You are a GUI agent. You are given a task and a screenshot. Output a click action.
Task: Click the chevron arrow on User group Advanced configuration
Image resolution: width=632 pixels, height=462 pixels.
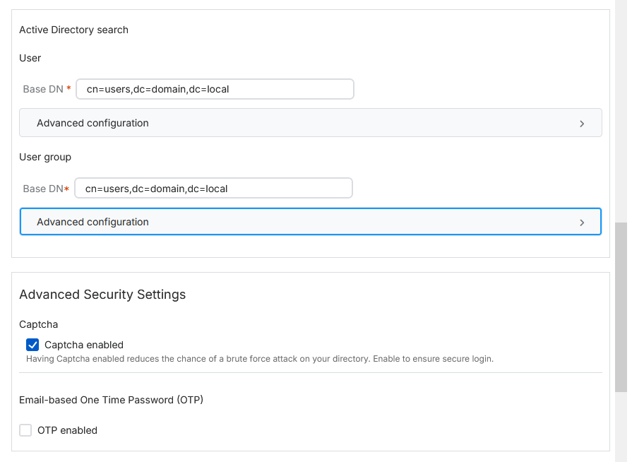[x=582, y=223]
